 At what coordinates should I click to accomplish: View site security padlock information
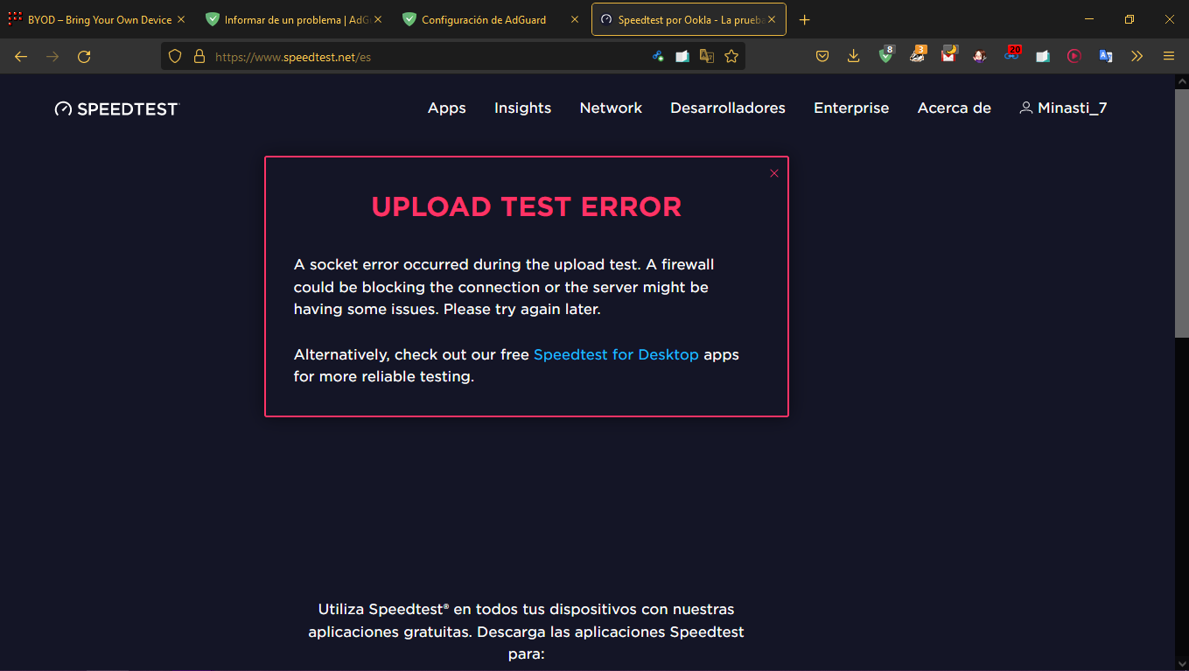pyautogui.click(x=199, y=56)
